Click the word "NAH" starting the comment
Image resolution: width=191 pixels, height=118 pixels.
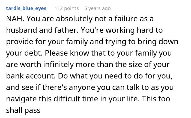13,20
